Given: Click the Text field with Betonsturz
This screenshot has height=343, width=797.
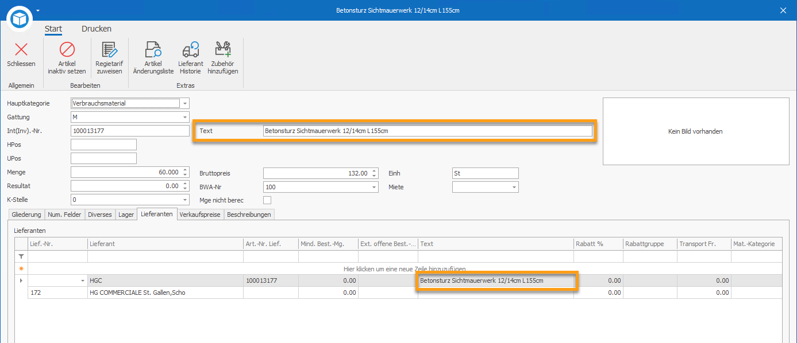Looking at the screenshot, I should [x=428, y=131].
